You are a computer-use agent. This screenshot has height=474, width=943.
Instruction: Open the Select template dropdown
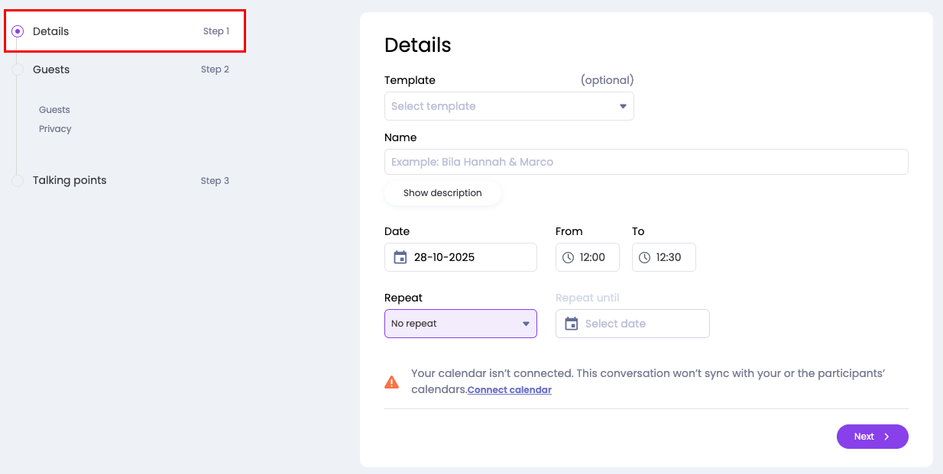pyautogui.click(x=509, y=106)
